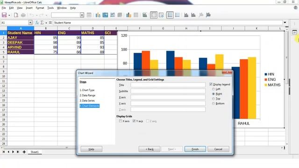Click the chart Title input field
The image size is (299, 168).
click(168, 85)
